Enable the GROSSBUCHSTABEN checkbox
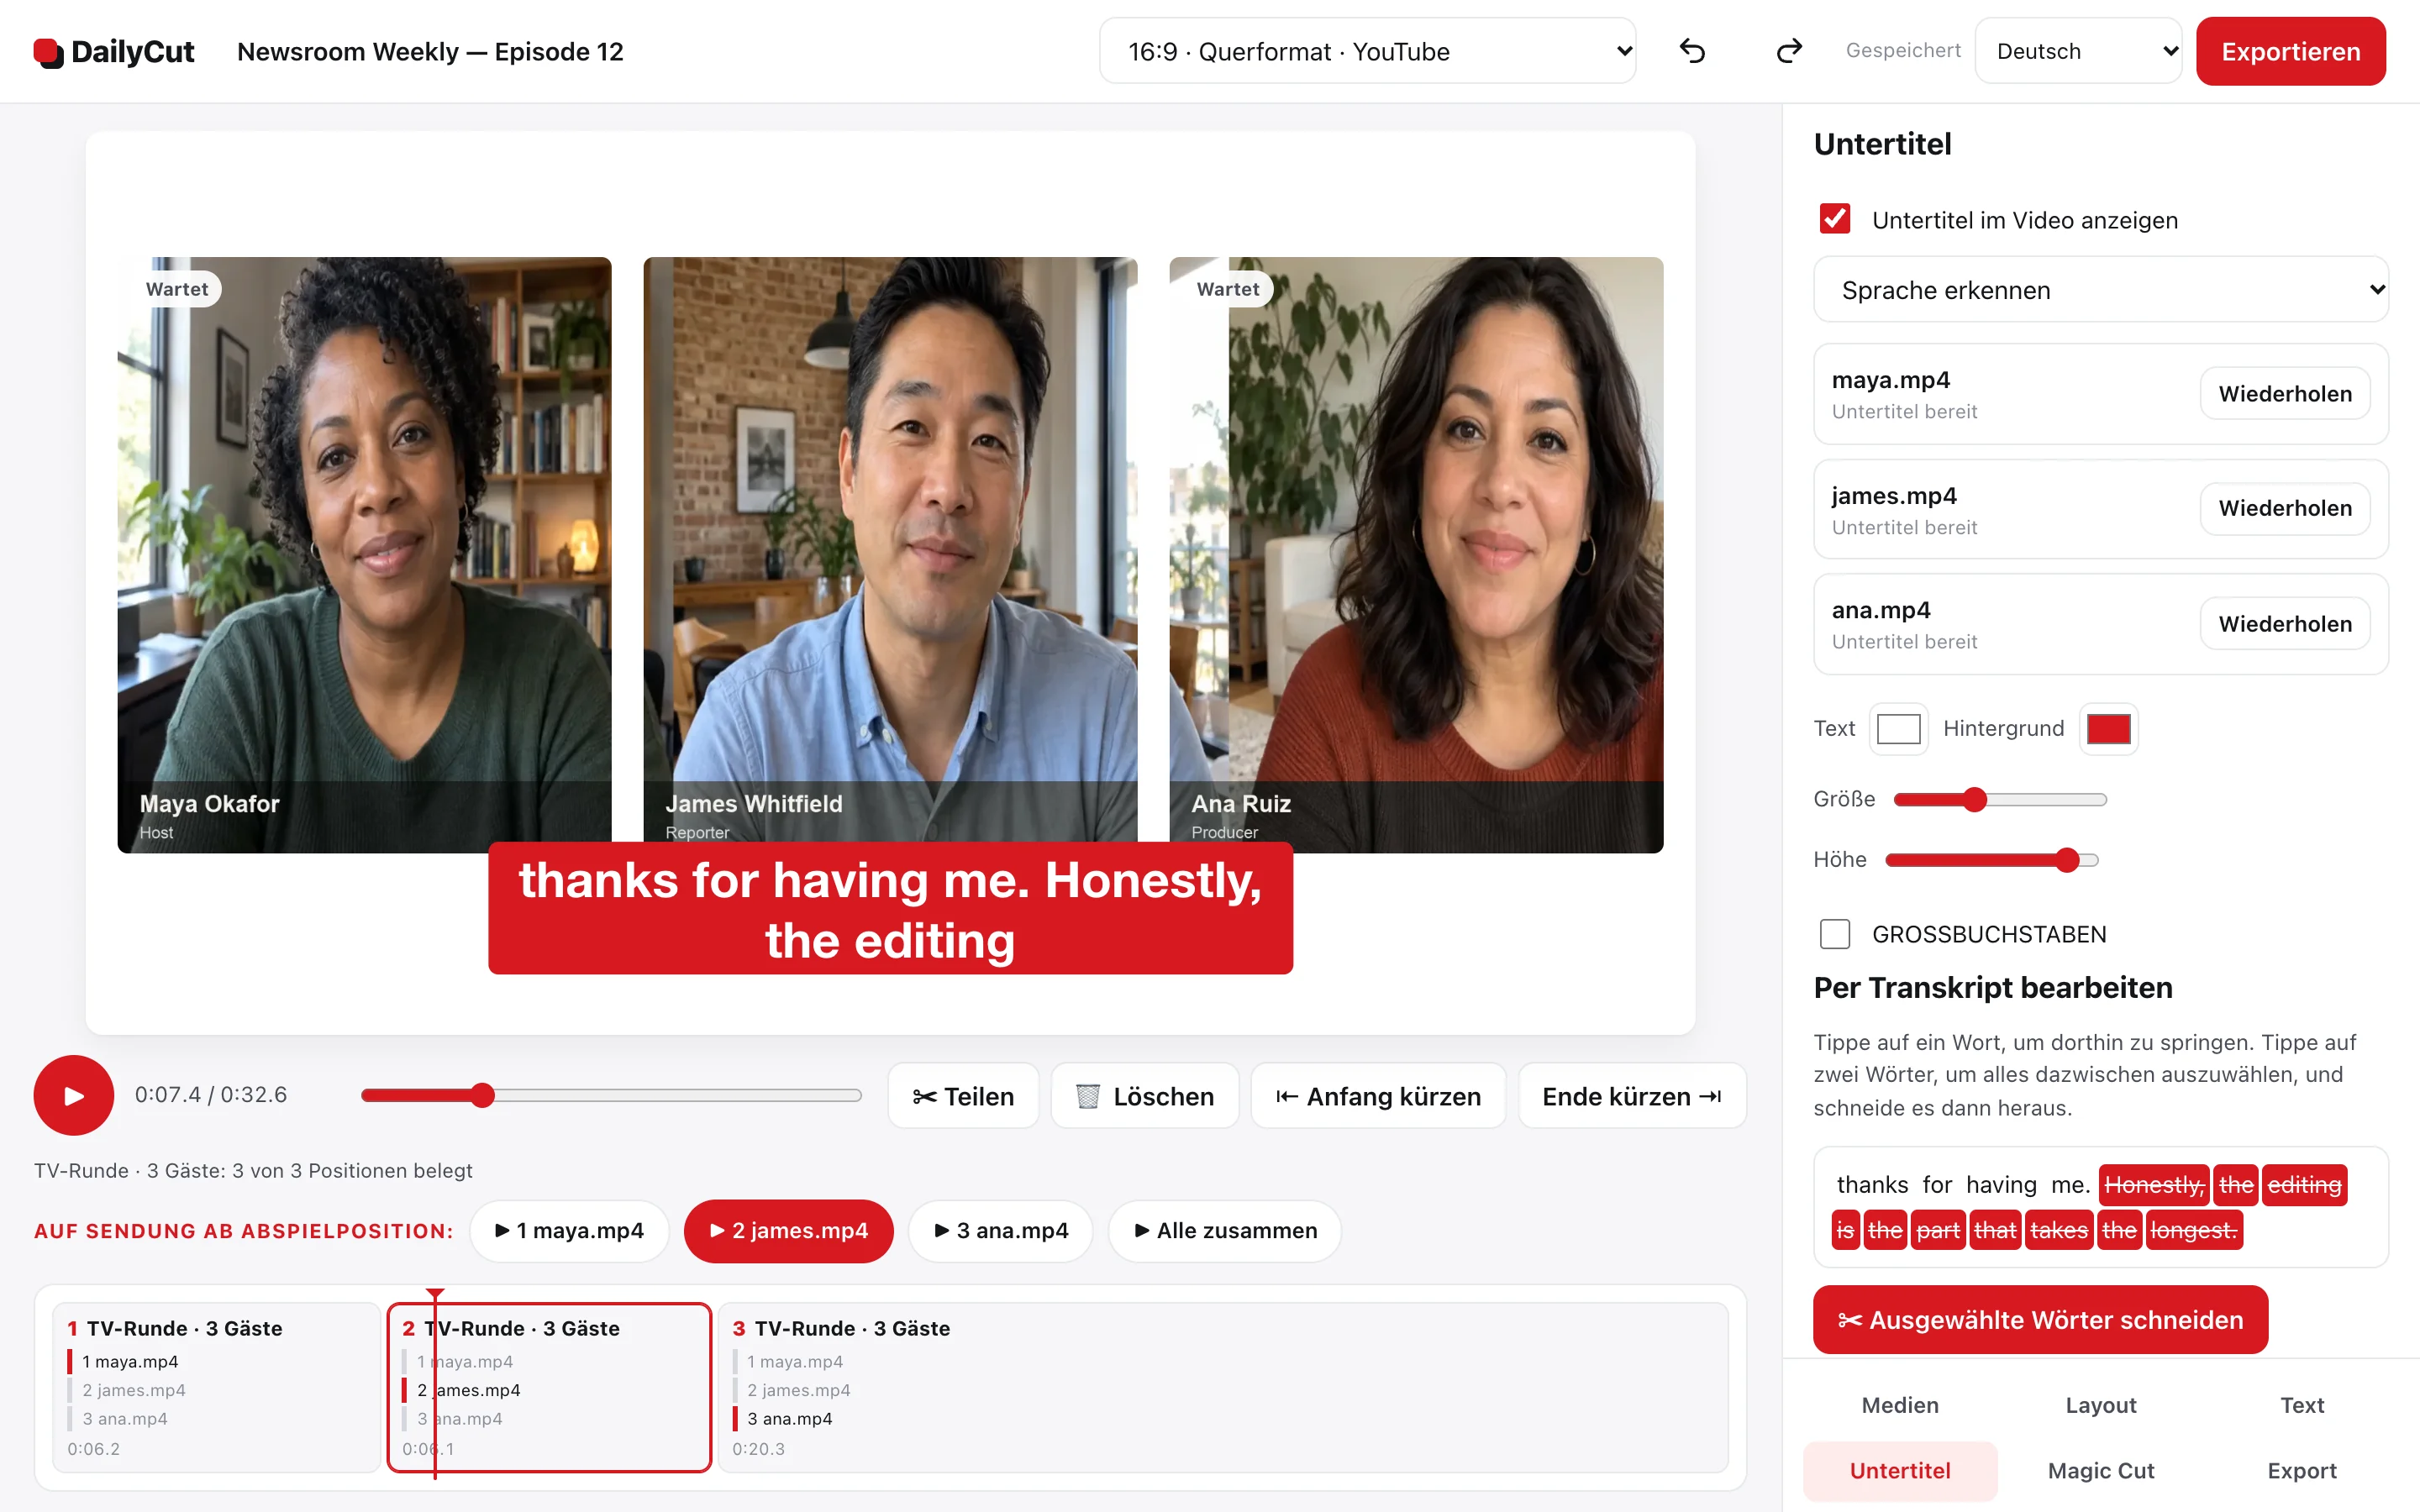This screenshot has width=2420, height=1512. (x=1835, y=933)
